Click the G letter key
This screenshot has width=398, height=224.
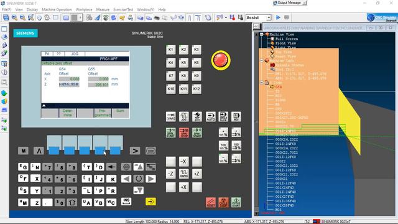click(24, 167)
